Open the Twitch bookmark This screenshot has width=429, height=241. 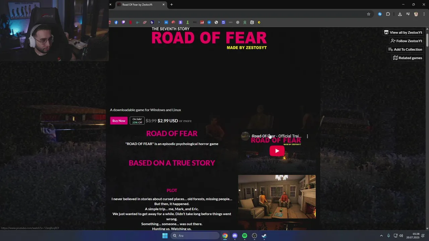(123, 22)
